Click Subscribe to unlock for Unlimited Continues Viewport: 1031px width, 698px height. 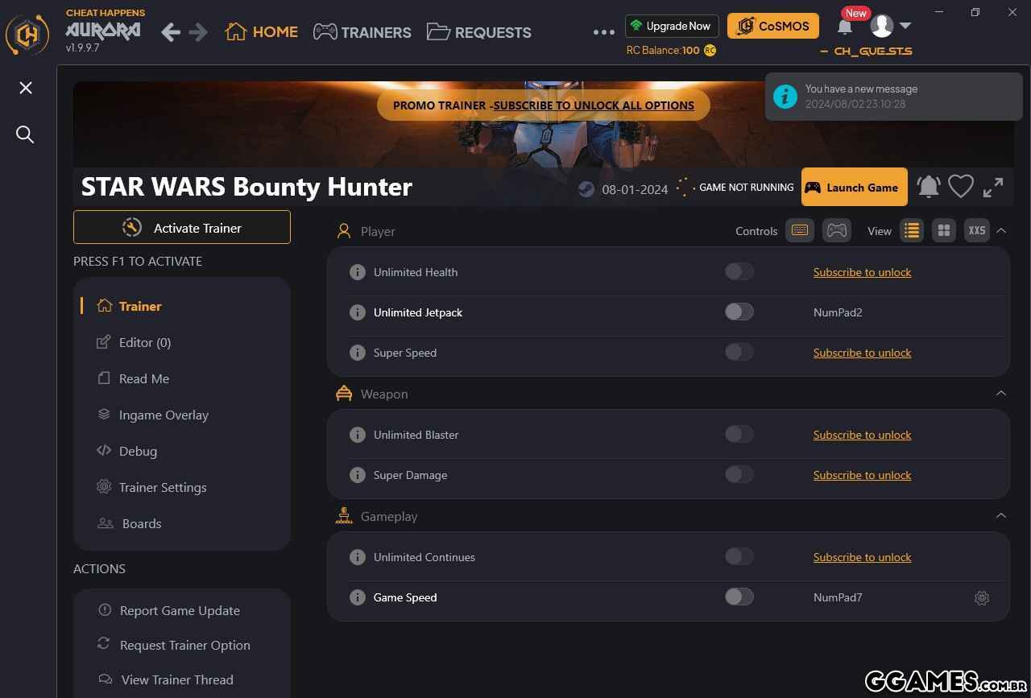pyautogui.click(x=862, y=557)
